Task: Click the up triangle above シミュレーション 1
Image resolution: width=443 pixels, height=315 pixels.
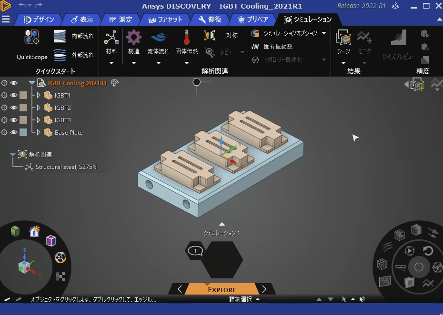Action: coord(222,224)
